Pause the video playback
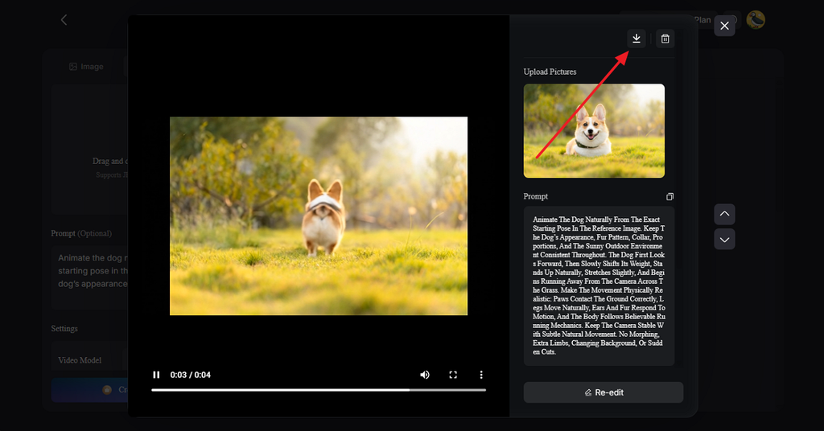824x431 pixels. 156,374
